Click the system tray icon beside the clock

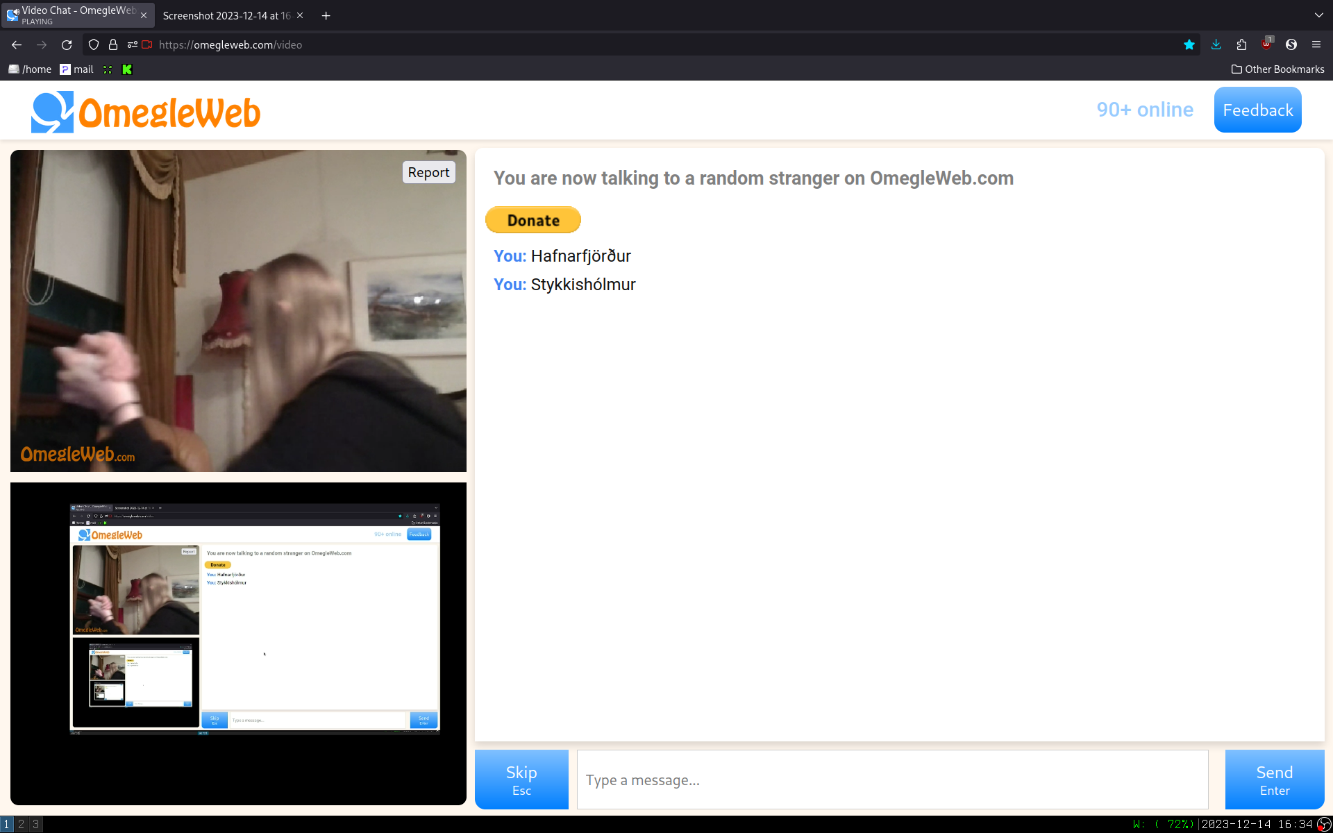coord(1324,824)
